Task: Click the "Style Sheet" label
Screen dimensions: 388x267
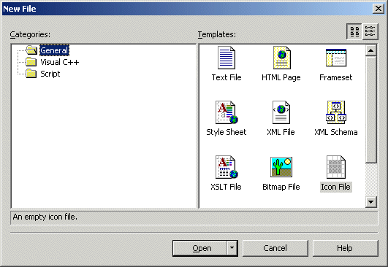Action: tap(227, 132)
